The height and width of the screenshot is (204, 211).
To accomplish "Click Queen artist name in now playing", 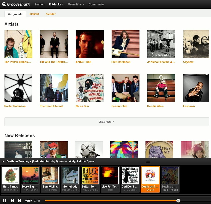I will click(60, 161).
